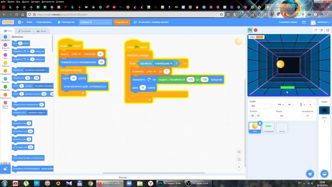This screenshot has height=187, width=332.
Task: Delete the Ball sprite with the trash icon
Action: [260, 124]
